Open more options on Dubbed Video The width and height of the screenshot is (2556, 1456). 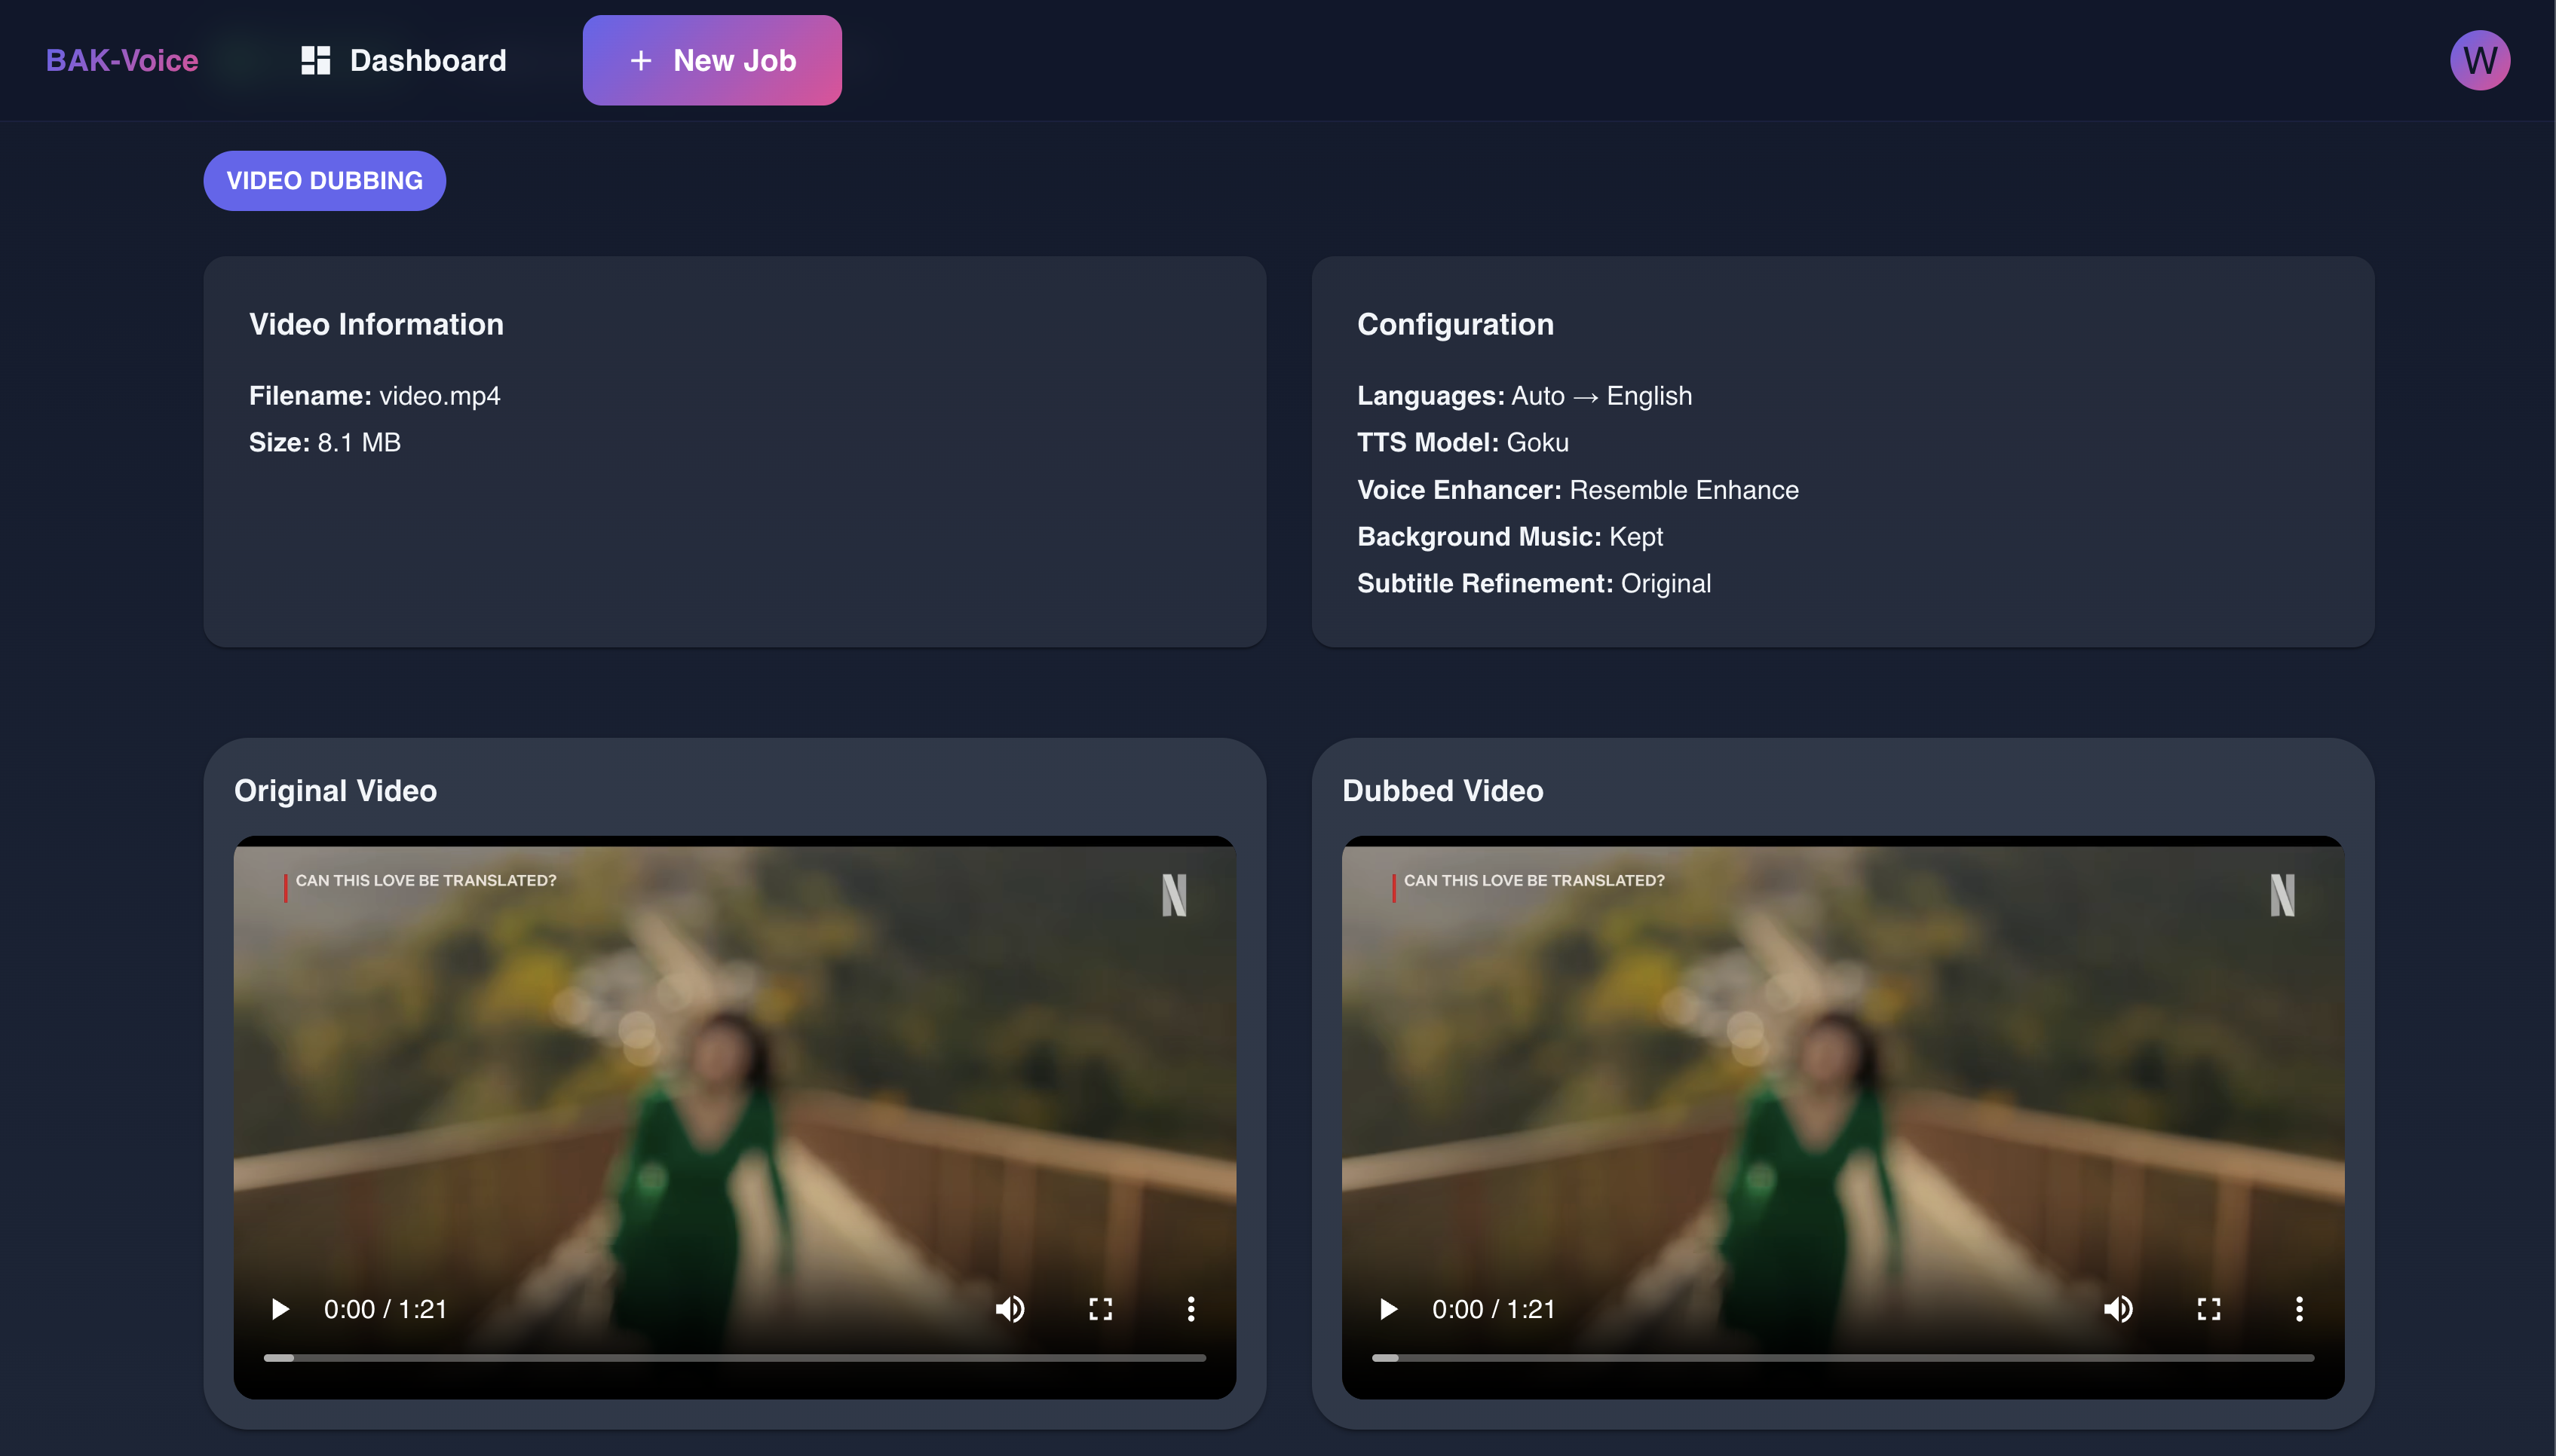pos(2299,1309)
